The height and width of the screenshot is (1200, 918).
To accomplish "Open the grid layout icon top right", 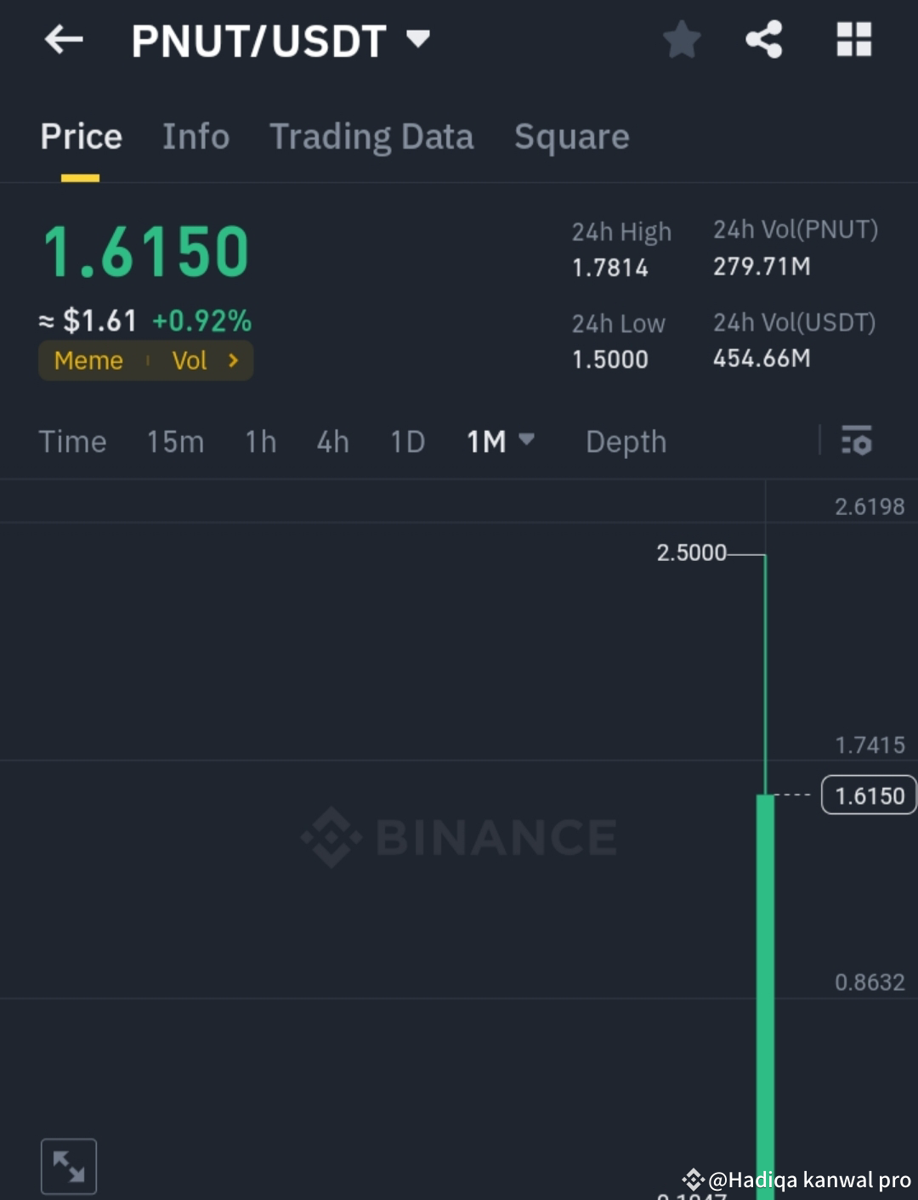I will coord(853,39).
